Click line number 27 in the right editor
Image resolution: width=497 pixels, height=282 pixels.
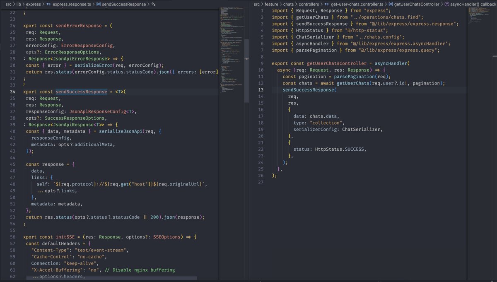tap(261, 182)
